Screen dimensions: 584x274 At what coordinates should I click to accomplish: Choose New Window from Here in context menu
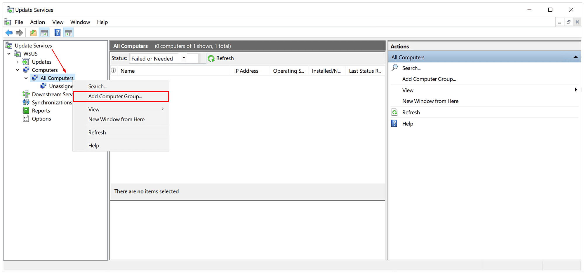[x=121, y=119]
